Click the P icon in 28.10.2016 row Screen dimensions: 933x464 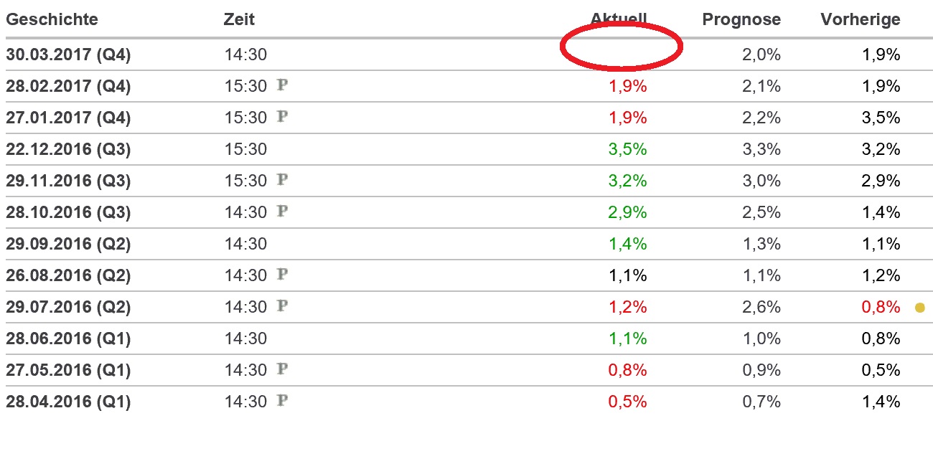(283, 212)
